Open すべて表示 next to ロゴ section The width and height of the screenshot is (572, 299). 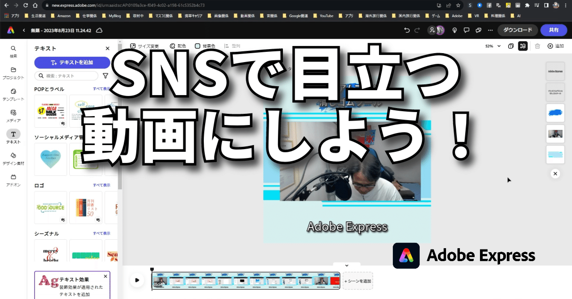click(101, 185)
